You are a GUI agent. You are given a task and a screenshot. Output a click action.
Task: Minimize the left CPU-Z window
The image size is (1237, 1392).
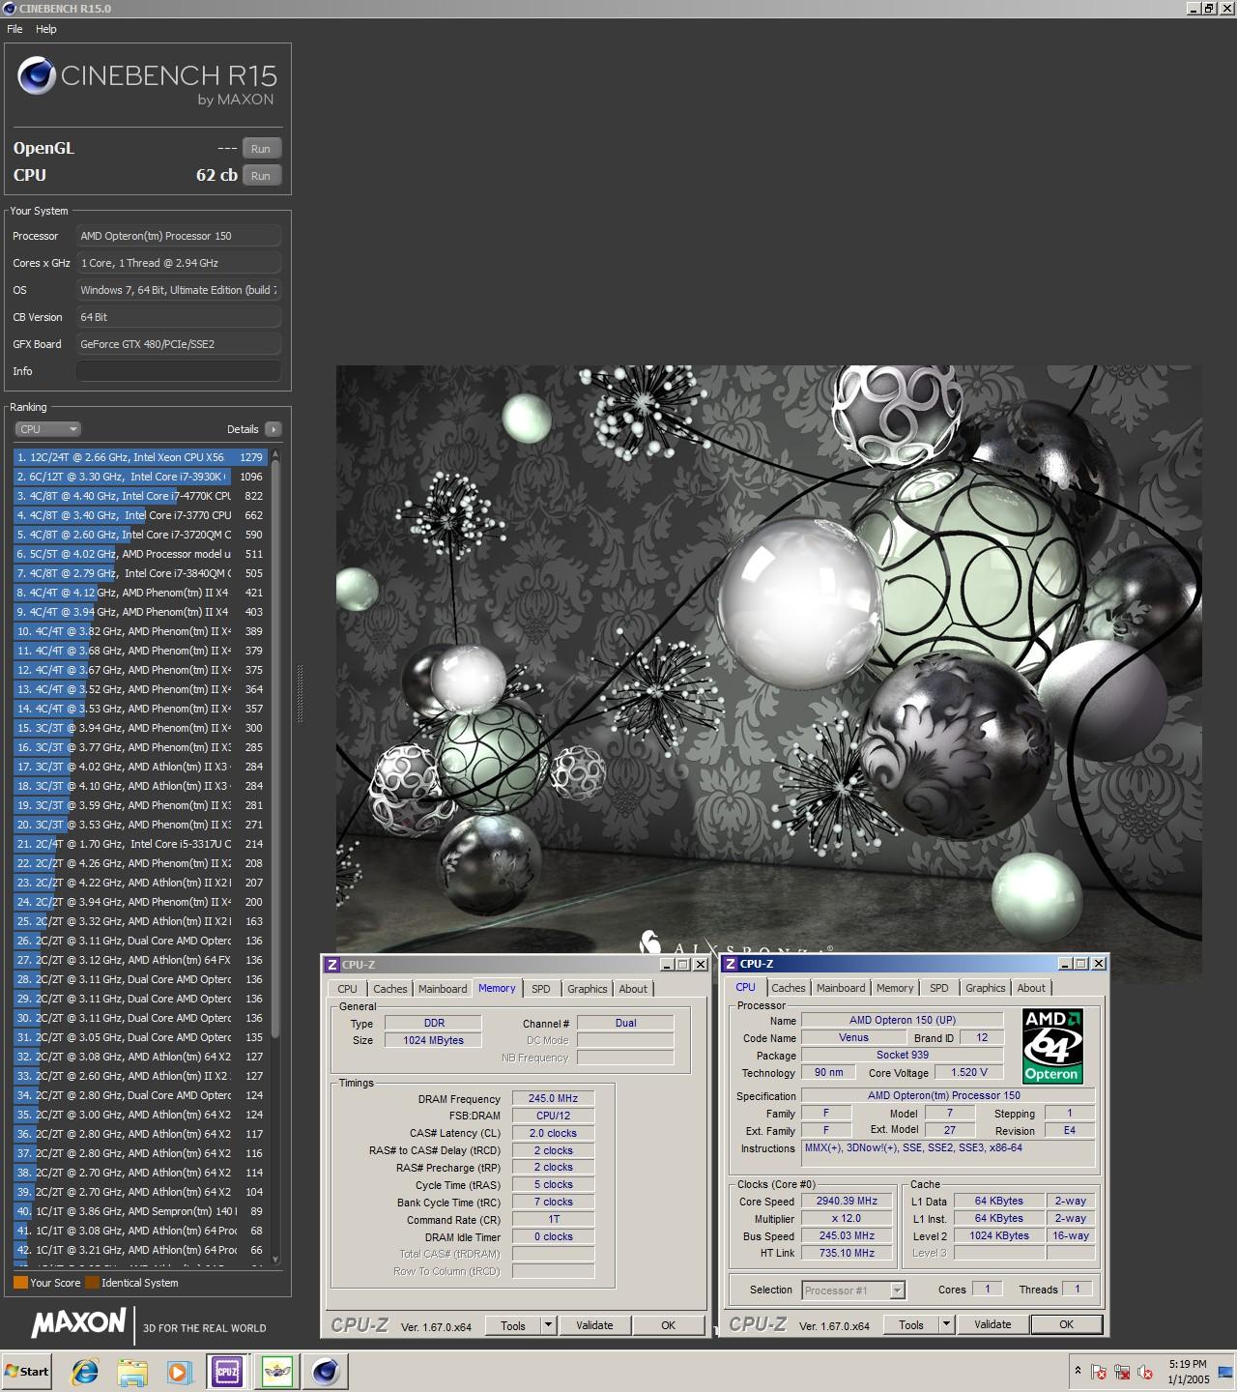coord(668,965)
